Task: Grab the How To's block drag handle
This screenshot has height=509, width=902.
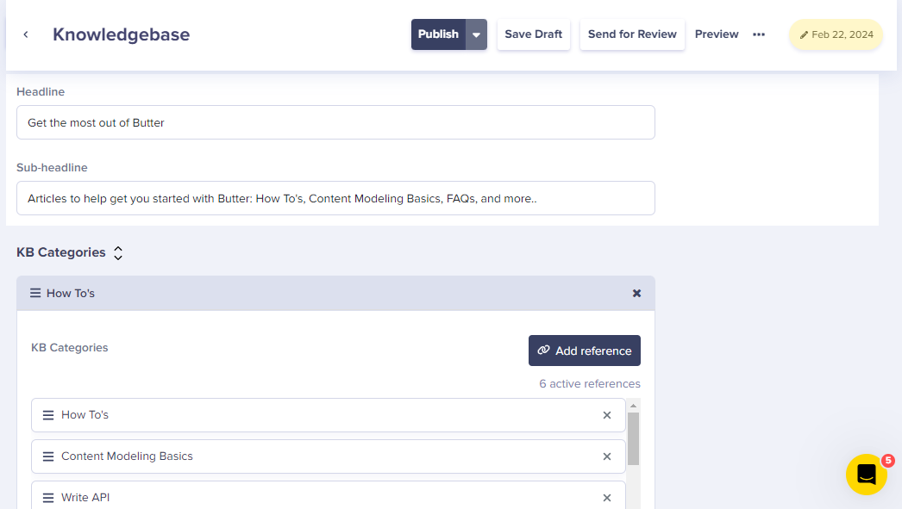Action: click(x=35, y=293)
